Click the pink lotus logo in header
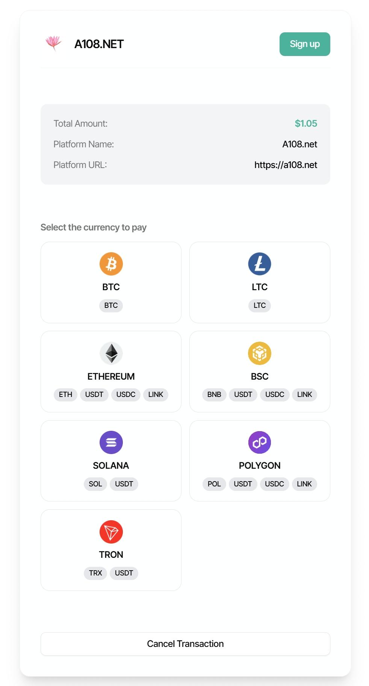 [53, 43]
